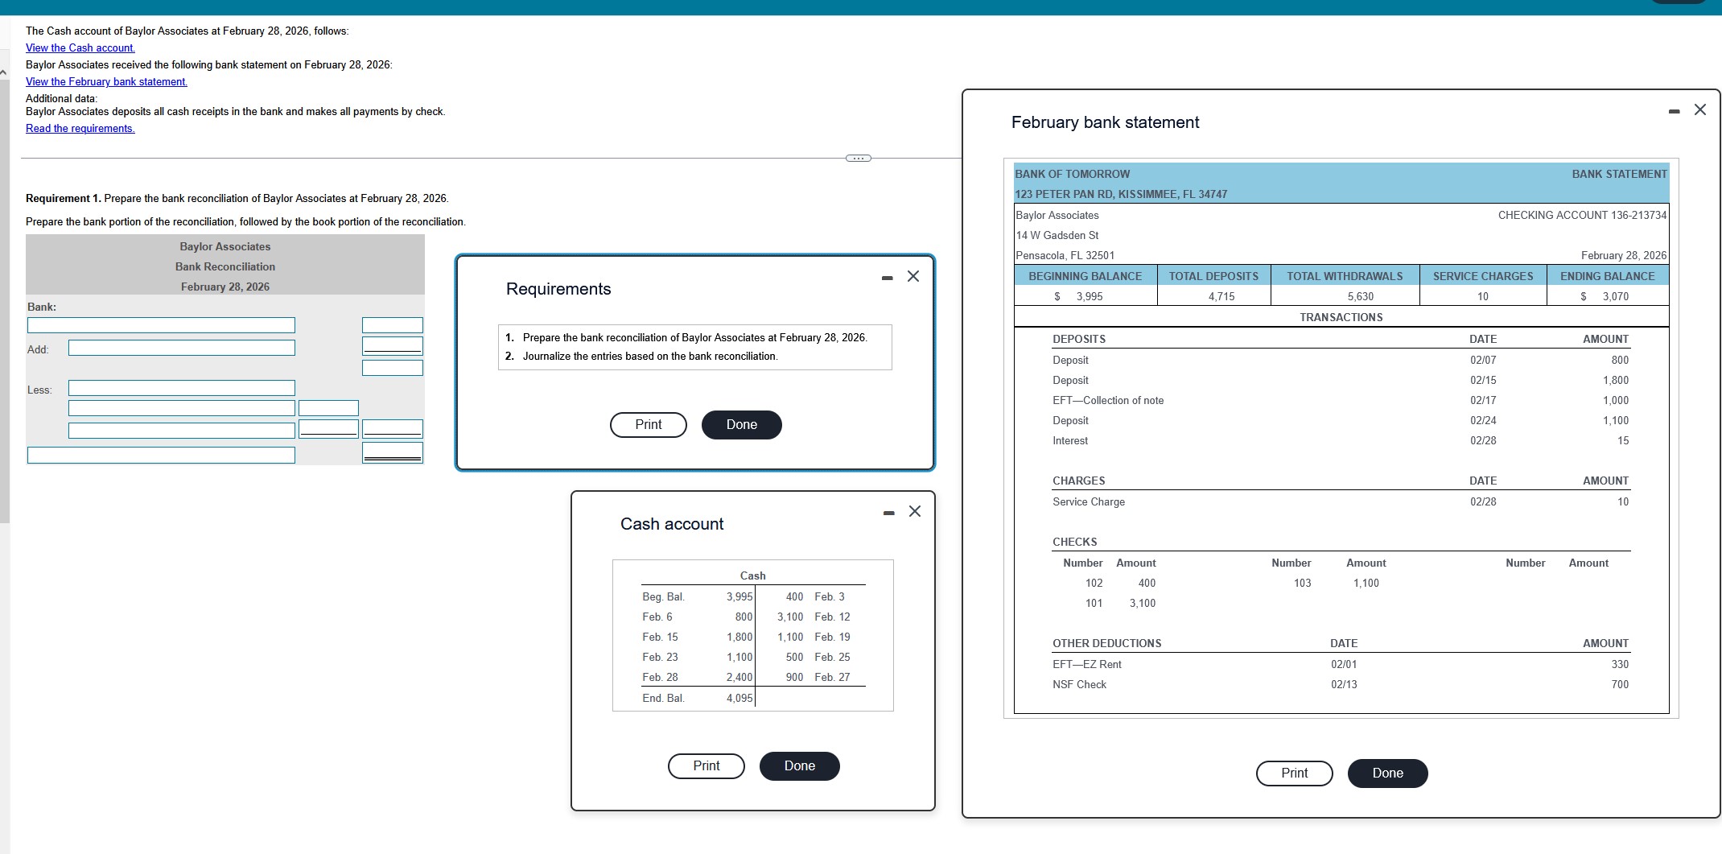Print the February bank statement
Image resolution: width=1722 pixels, height=854 pixels.
pos(1294,773)
